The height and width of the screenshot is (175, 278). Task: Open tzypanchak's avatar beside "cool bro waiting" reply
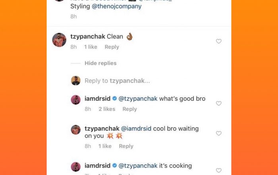point(75,130)
